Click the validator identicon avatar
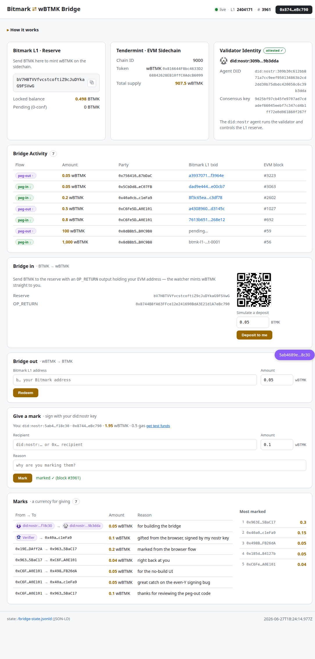The image size is (315, 659). (x=224, y=61)
